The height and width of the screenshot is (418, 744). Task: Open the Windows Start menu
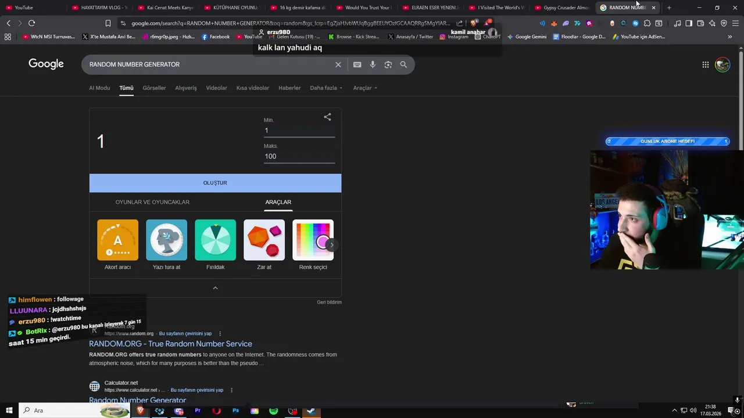(x=9, y=410)
